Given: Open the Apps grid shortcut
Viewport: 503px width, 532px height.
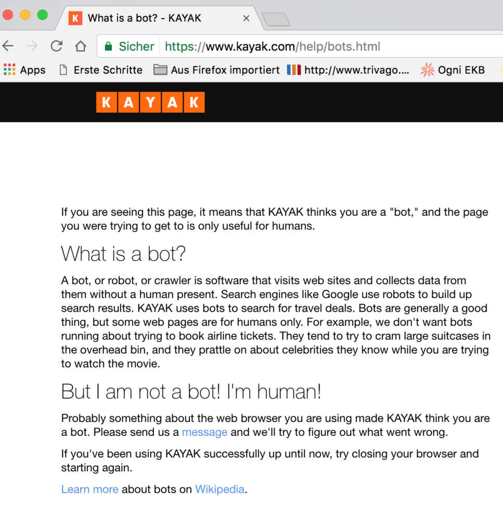Looking at the screenshot, I should 24,70.
